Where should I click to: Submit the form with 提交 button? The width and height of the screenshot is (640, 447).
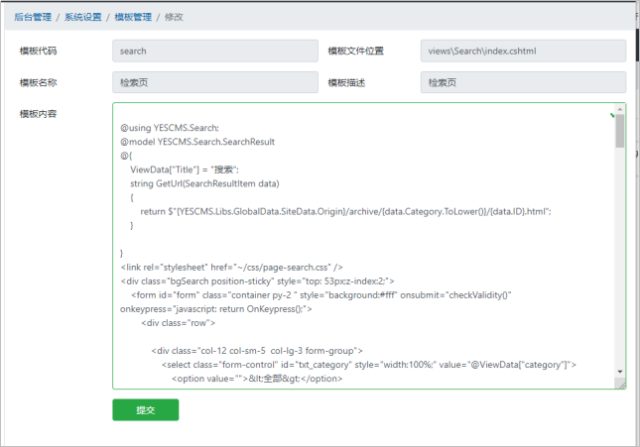(146, 410)
